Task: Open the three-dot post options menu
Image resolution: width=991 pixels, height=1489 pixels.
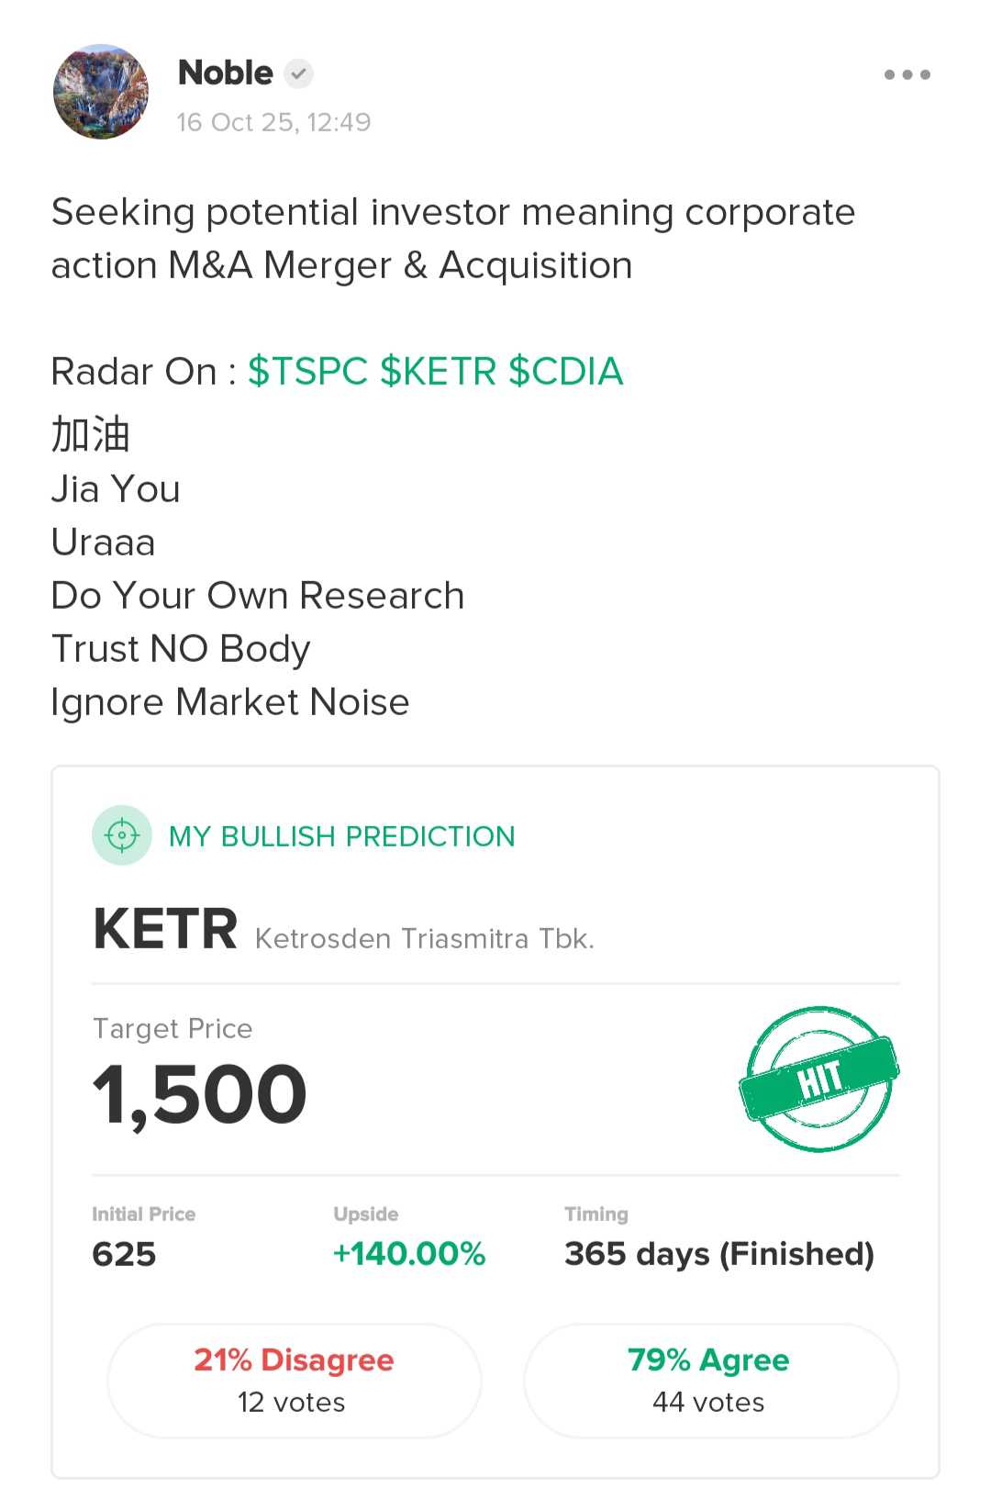Action: (x=907, y=74)
